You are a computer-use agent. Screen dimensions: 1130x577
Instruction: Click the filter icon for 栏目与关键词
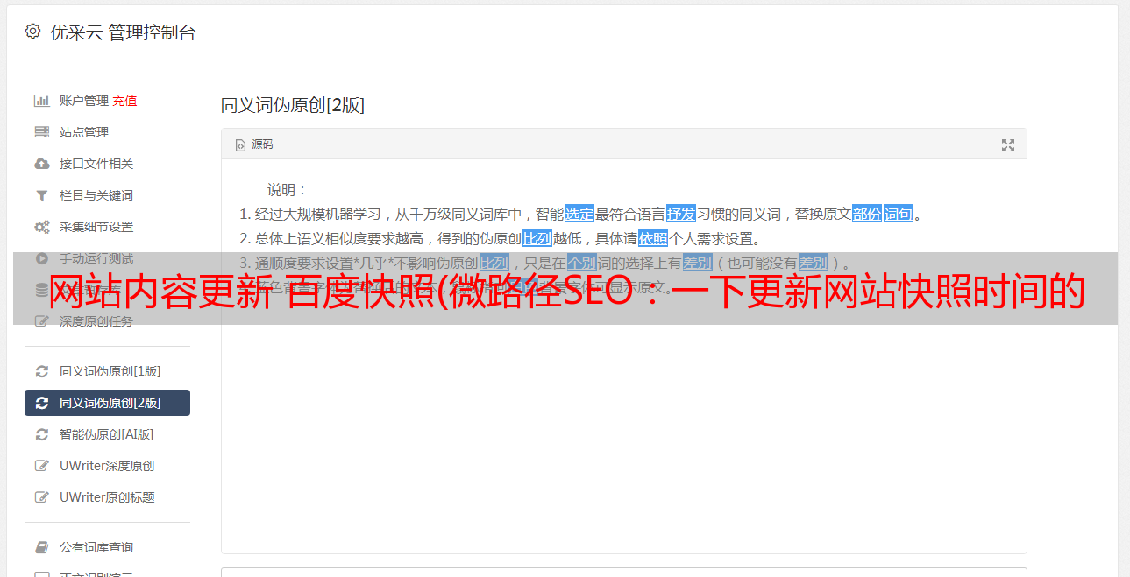click(x=41, y=195)
